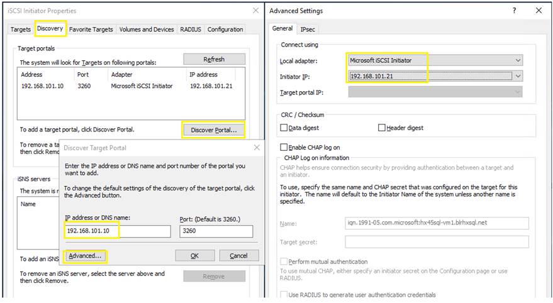This screenshot has height=303, width=553.
Task: Enable the Data digest checkbox
Action: [x=284, y=128]
